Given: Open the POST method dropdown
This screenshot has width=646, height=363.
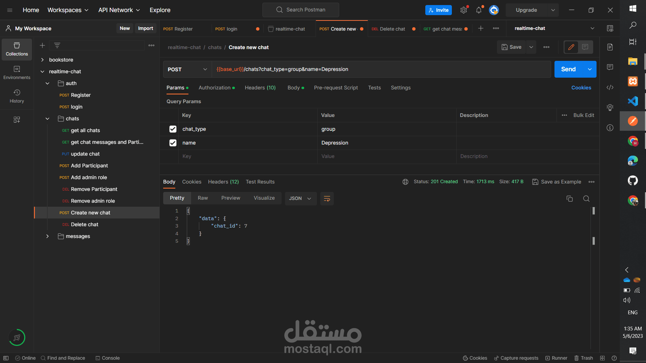Looking at the screenshot, I should [187, 69].
